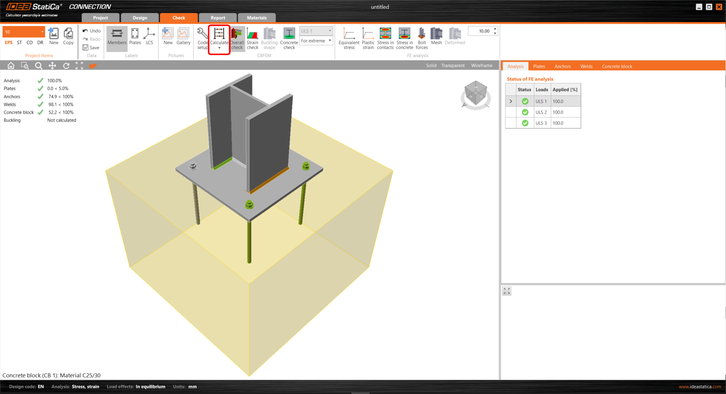Click the Calculate icon in CBFEM group
The image size is (726, 394).
[219, 35]
